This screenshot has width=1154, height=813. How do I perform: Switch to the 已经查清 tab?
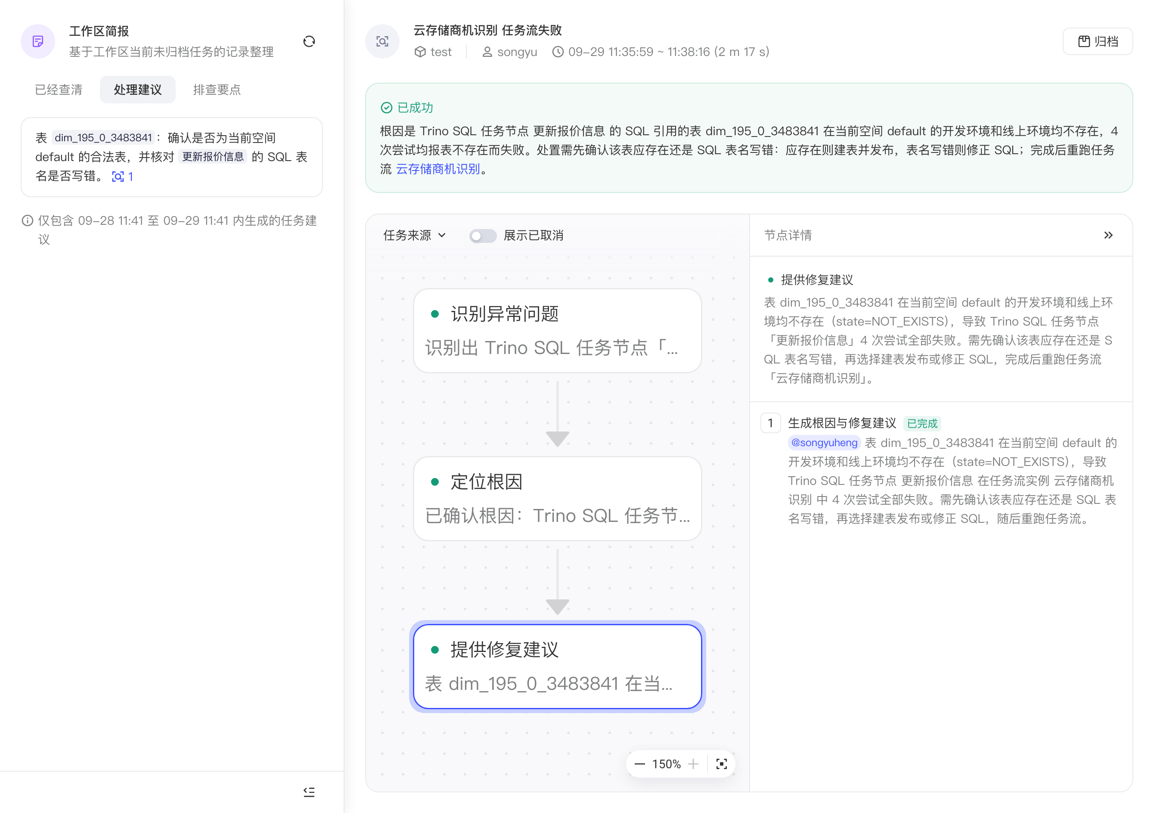click(59, 90)
